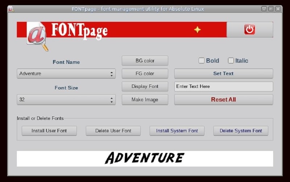Open the Font Name dropdown showing Adventure
Screen dimensions: 290x182
coord(66,74)
